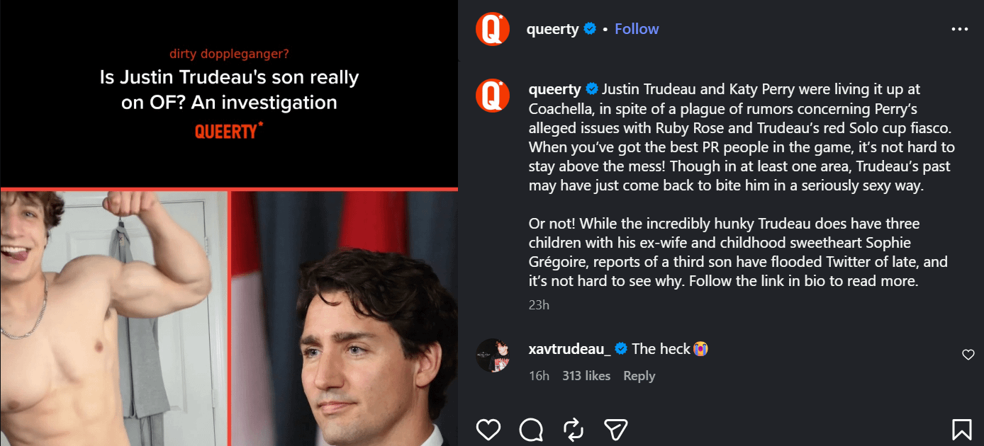Screen dimensions: 984x446
Task: Click the queerty profile avatar in header
Action: [x=493, y=29]
